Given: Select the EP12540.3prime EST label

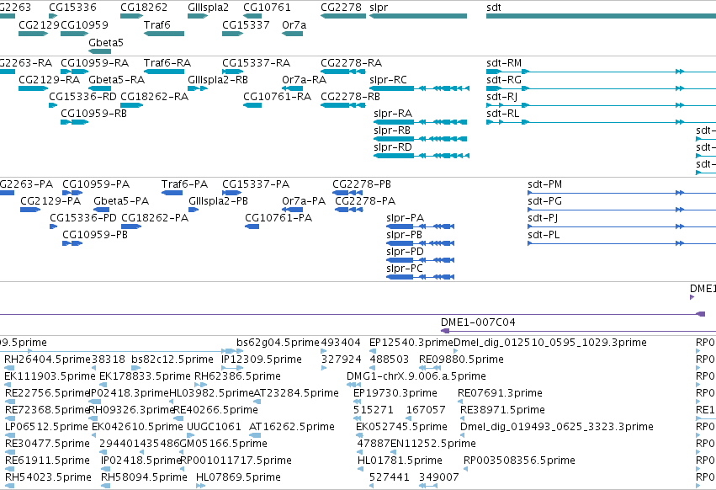Looking at the screenshot, I should tap(411, 343).
